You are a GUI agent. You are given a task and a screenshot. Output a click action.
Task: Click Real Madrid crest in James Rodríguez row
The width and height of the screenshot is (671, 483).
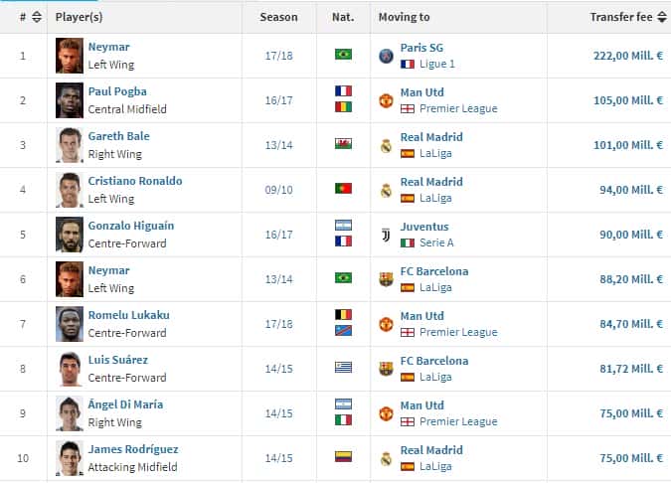coord(386,458)
